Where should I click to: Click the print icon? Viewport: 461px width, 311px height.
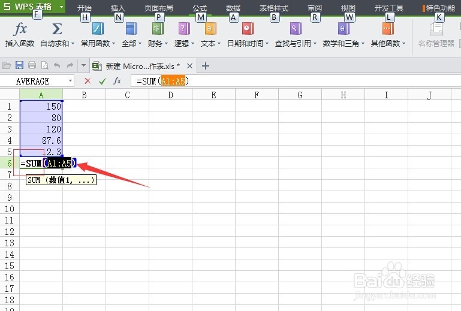point(32,65)
